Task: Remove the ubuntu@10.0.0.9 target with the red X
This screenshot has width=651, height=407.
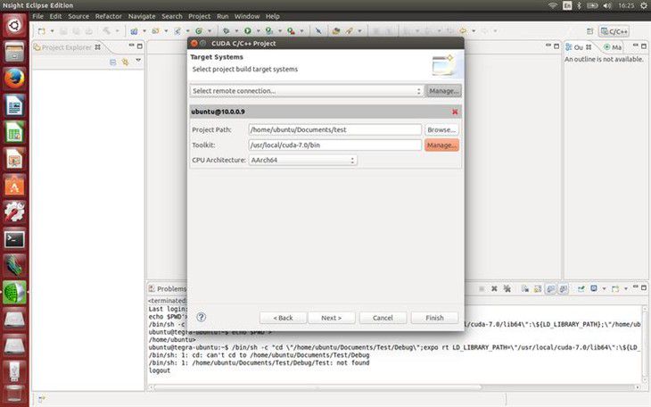Action: point(455,112)
